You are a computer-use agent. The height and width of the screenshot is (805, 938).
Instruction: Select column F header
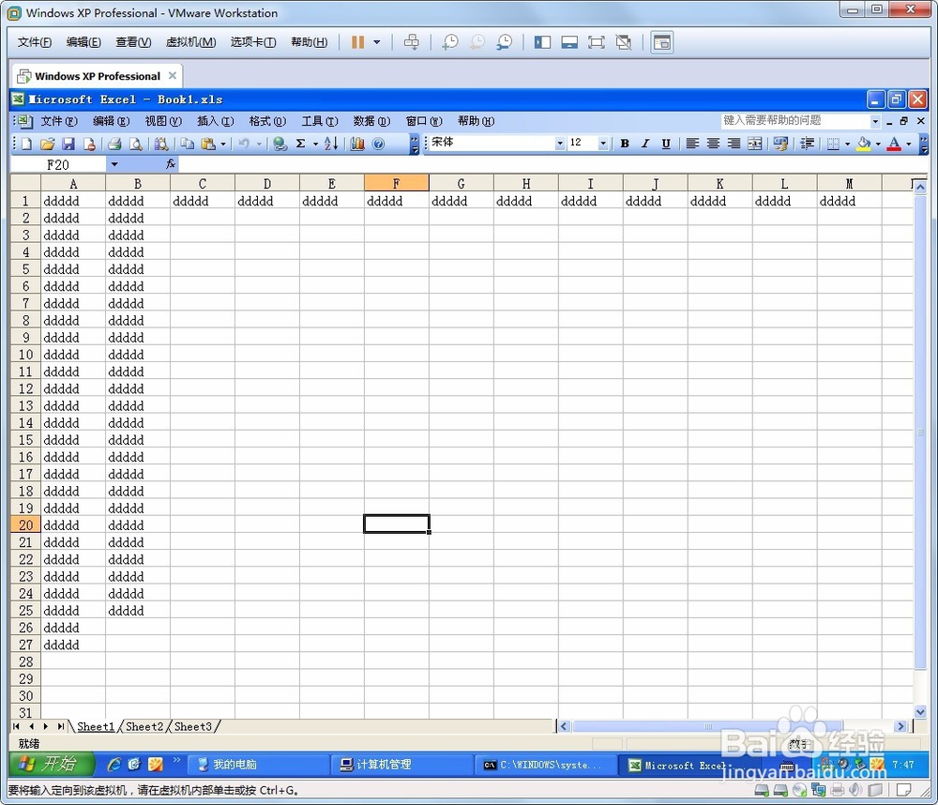[x=396, y=183]
